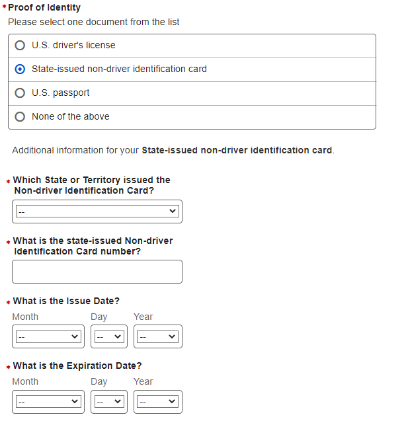This screenshot has height=425, width=406.
Task: Select the U.S. passport radio button
Action: [20, 93]
